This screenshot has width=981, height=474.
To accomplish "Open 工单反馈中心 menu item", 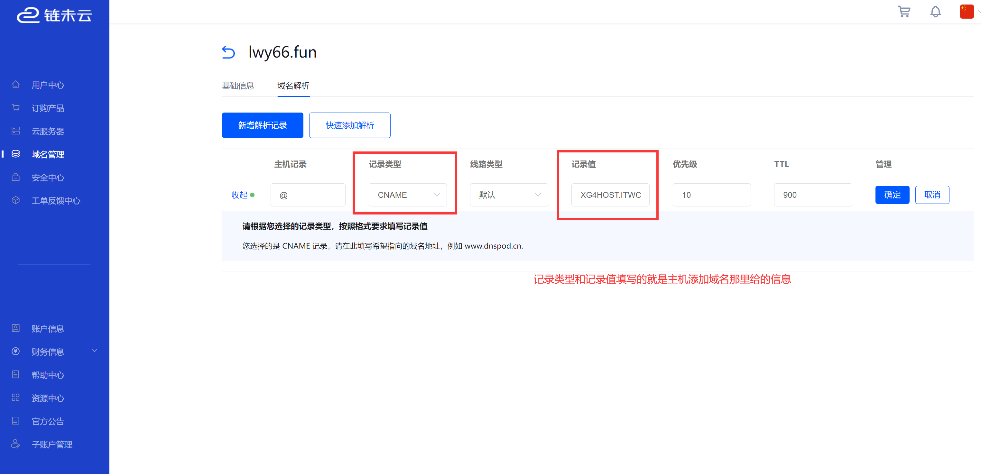I will (56, 201).
